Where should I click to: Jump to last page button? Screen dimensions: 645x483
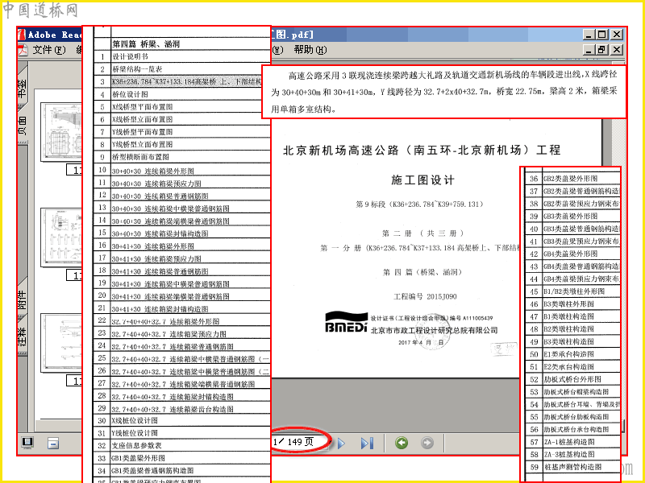click(367, 444)
